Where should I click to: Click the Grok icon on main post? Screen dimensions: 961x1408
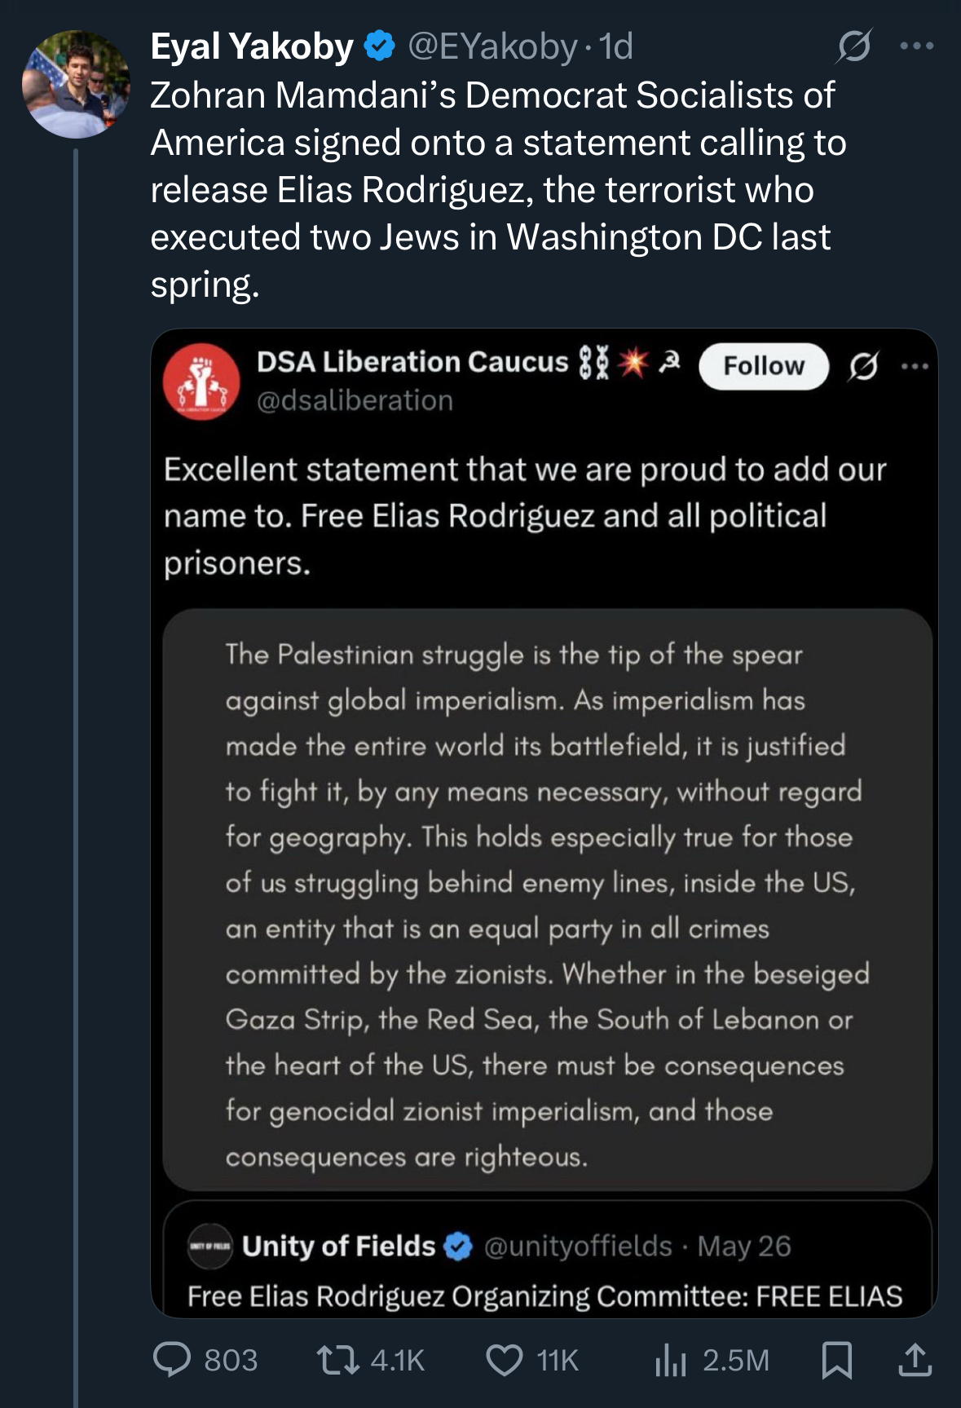(853, 46)
